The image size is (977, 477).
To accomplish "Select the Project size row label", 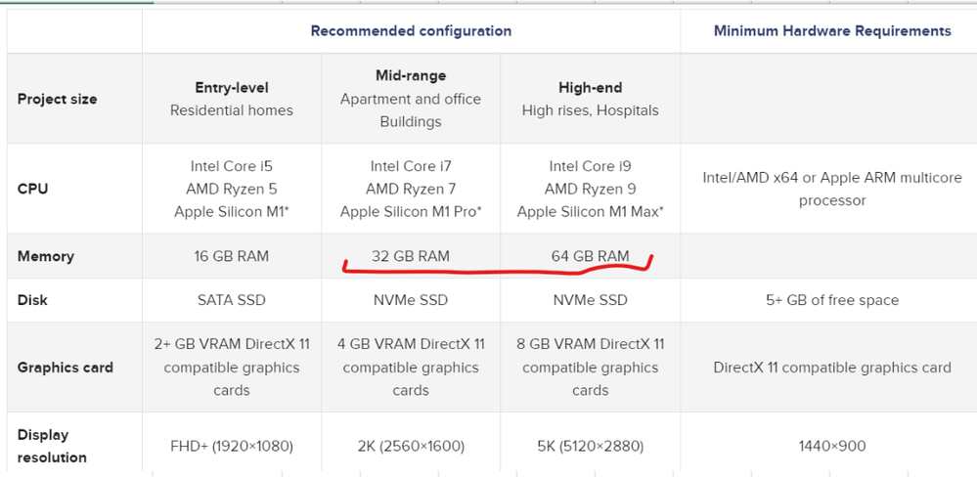I will pos(57,99).
